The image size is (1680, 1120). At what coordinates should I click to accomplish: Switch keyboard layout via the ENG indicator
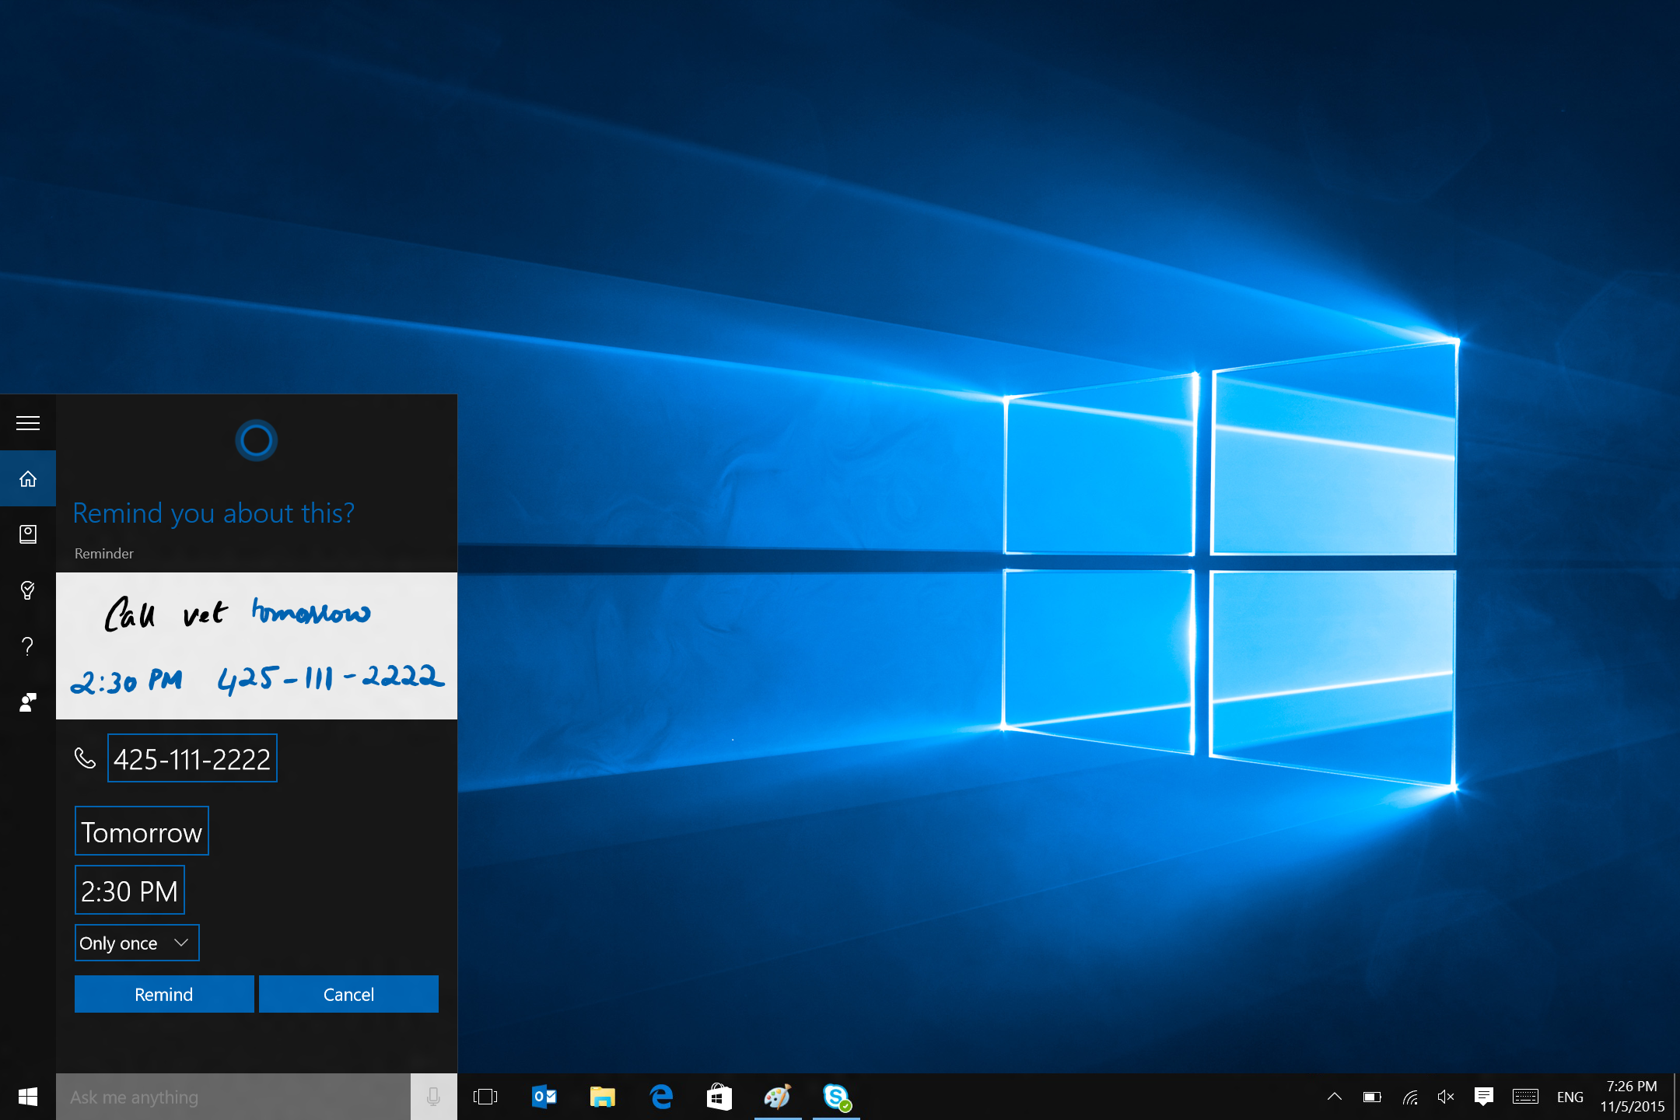pyautogui.click(x=1570, y=1097)
